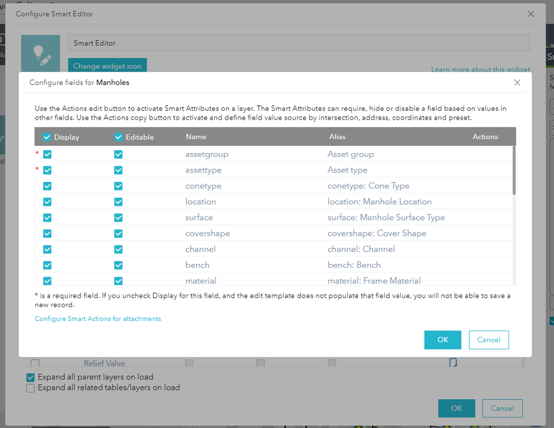Close the Configure Smart Editor window
The width and height of the screenshot is (554, 428).
coord(531,14)
